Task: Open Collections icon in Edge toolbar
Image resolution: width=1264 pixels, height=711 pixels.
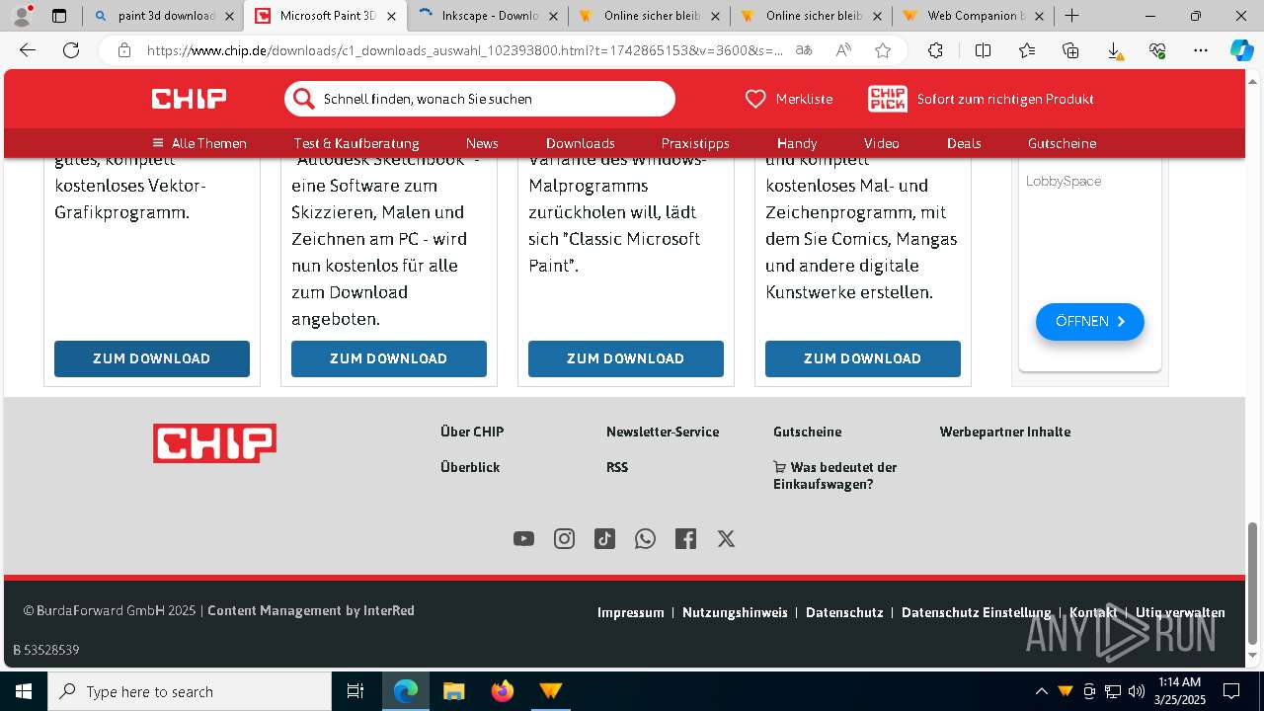Action: tap(1070, 50)
